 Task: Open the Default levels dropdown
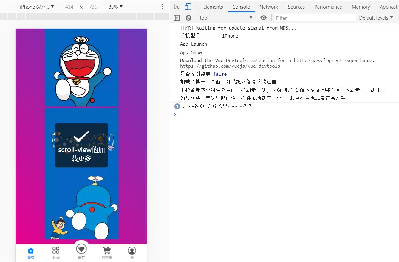click(x=376, y=18)
